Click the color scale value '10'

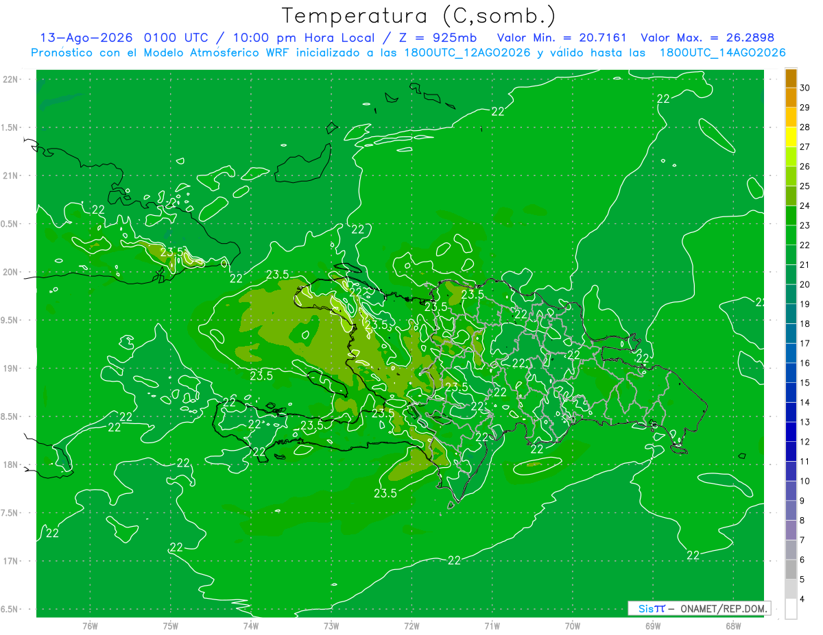(x=805, y=481)
